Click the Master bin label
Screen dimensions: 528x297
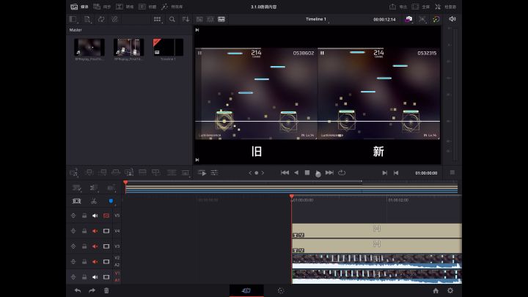click(76, 30)
